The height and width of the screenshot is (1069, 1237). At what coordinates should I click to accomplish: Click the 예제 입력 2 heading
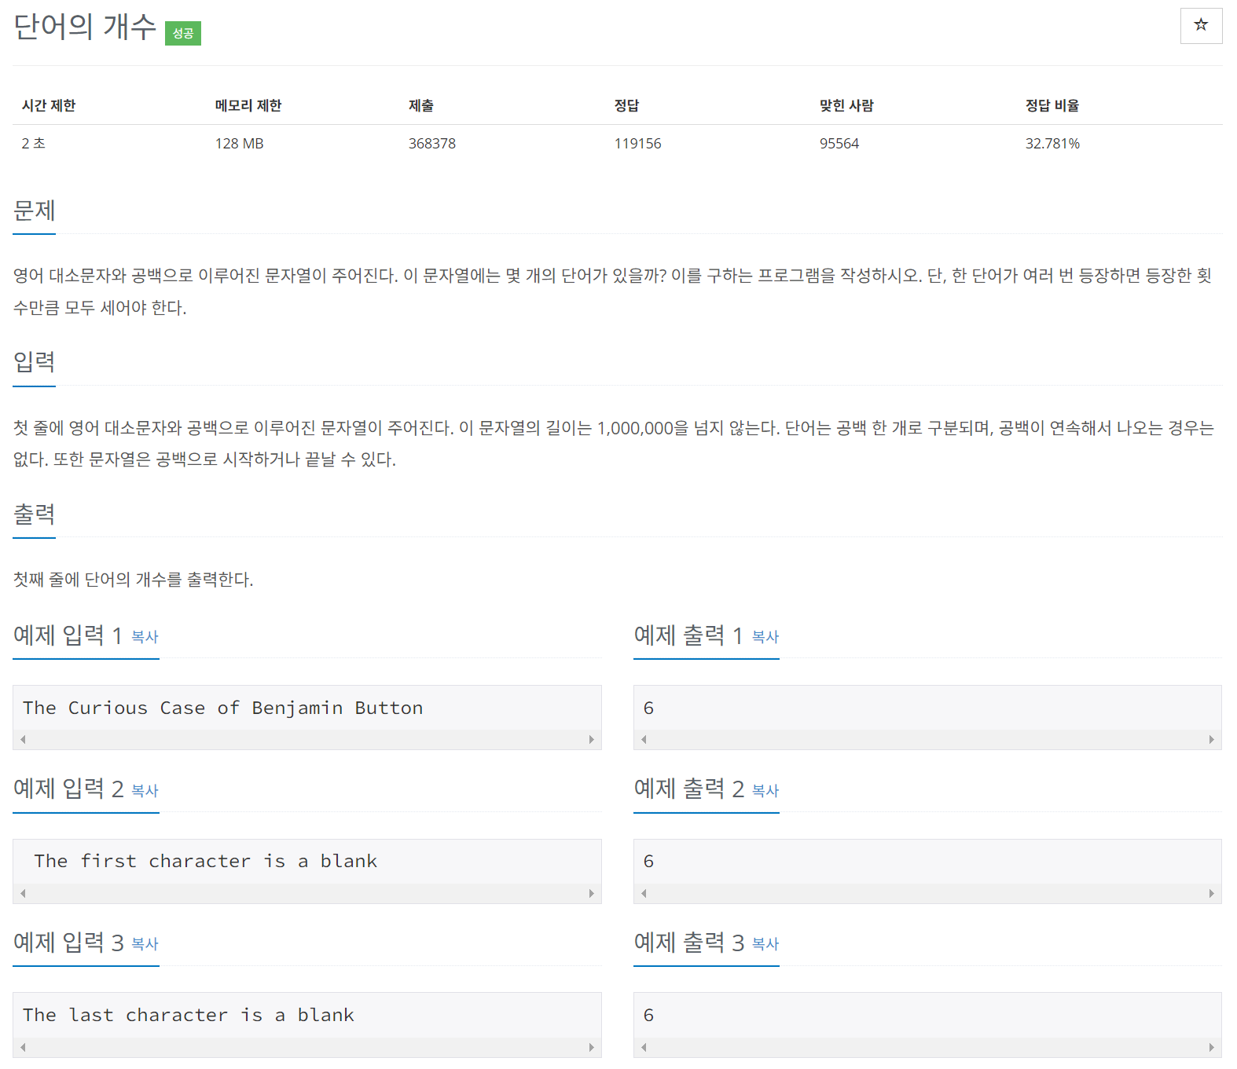pyautogui.click(x=68, y=789)
